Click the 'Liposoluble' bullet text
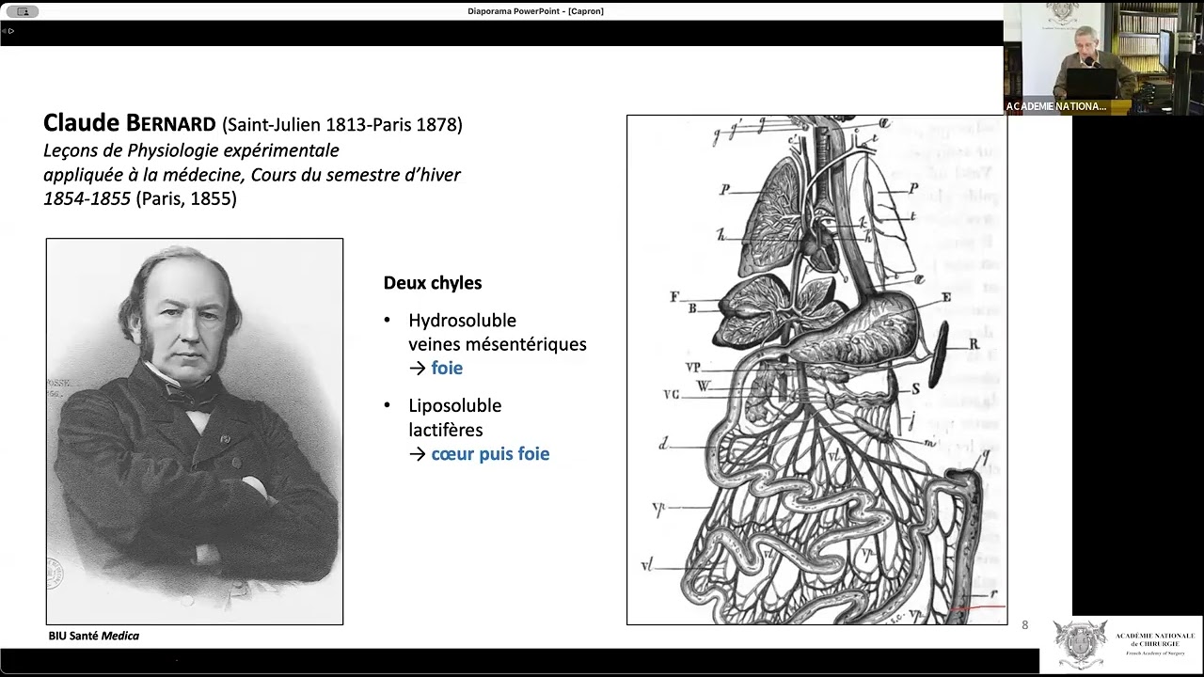1204x677 pixels. 455,406
